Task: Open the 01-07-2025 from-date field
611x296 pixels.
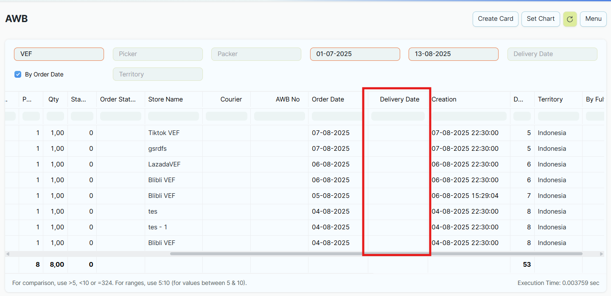Action: [355, 54]
